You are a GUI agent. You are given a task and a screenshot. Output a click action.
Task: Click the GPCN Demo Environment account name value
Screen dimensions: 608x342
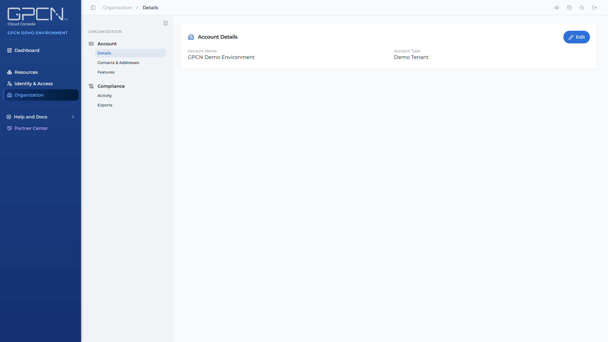(x=221, y=57)
